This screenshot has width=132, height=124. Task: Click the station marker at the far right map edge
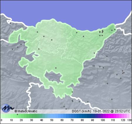coord(131,64)
